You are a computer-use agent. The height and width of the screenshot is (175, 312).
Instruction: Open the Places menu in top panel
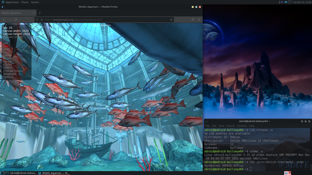[25, 2]
